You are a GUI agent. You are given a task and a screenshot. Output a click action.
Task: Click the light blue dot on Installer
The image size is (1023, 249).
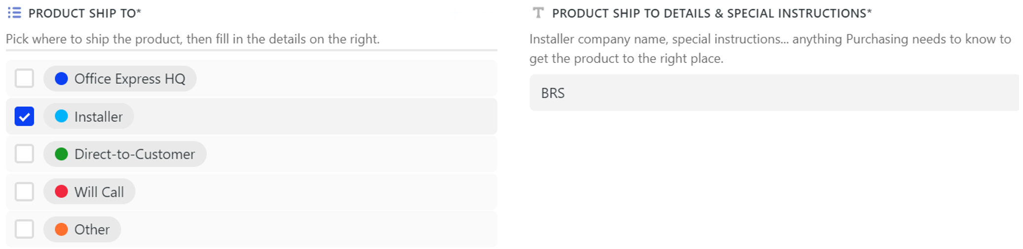61,116
